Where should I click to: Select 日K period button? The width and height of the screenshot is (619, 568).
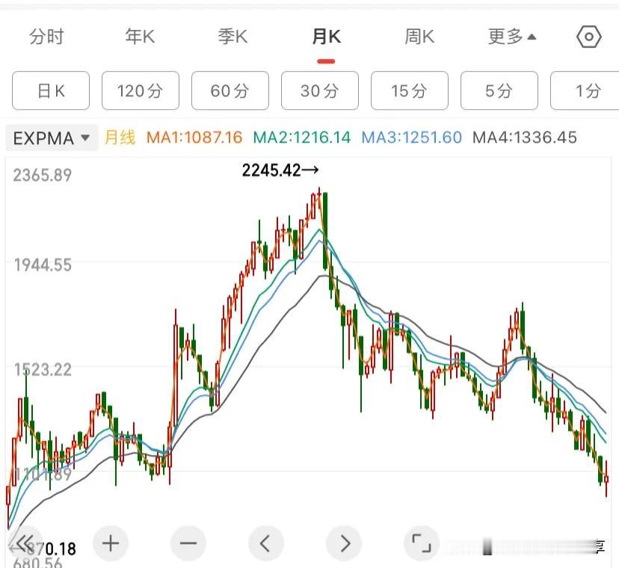[x=51, y=90]
